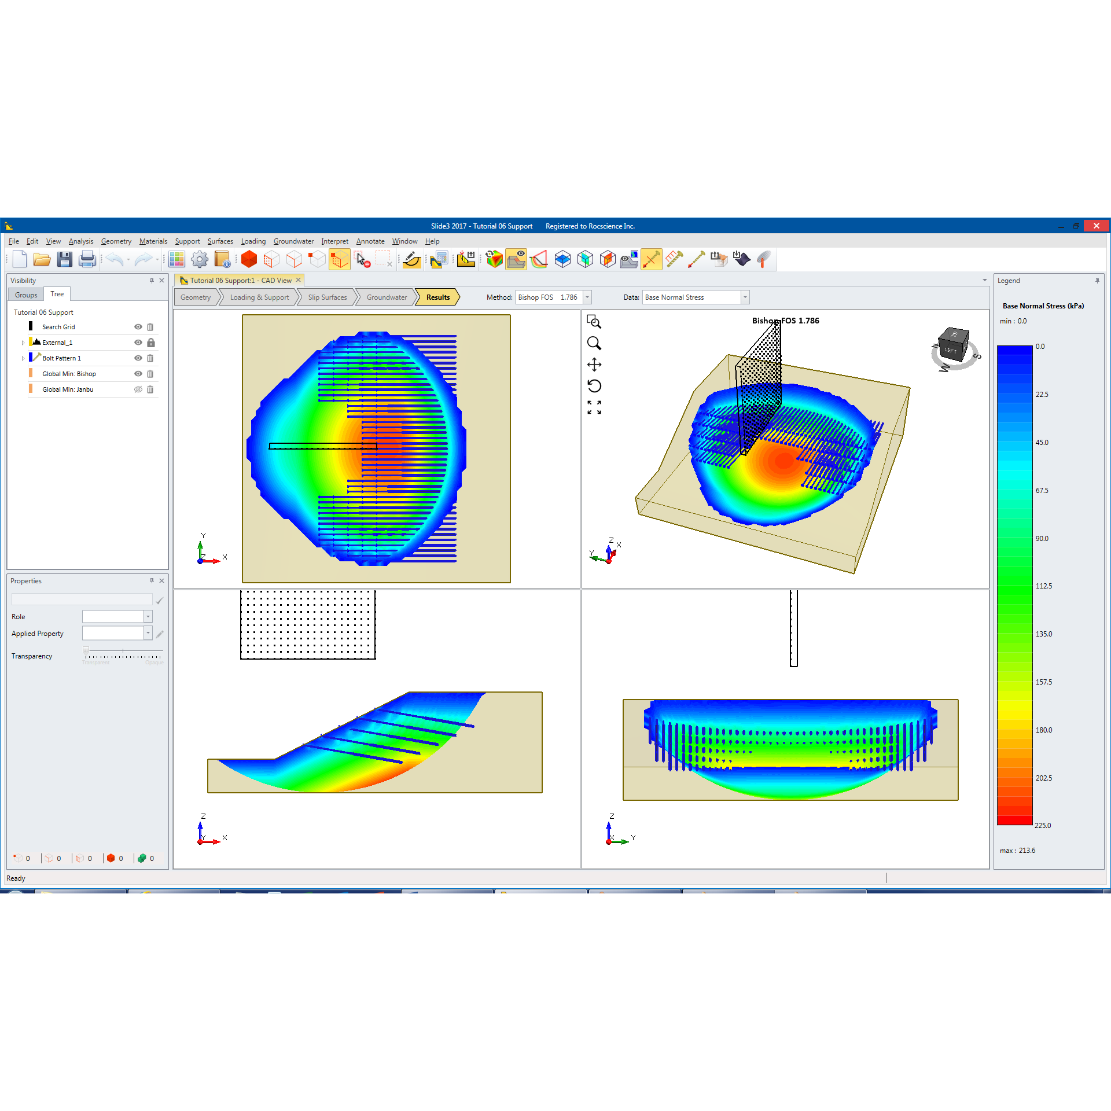Image resolution: width=1111 pixels, height=1111 pixels.
Task: Show Global Min: Janbu with eye
Action: [138, 389]
